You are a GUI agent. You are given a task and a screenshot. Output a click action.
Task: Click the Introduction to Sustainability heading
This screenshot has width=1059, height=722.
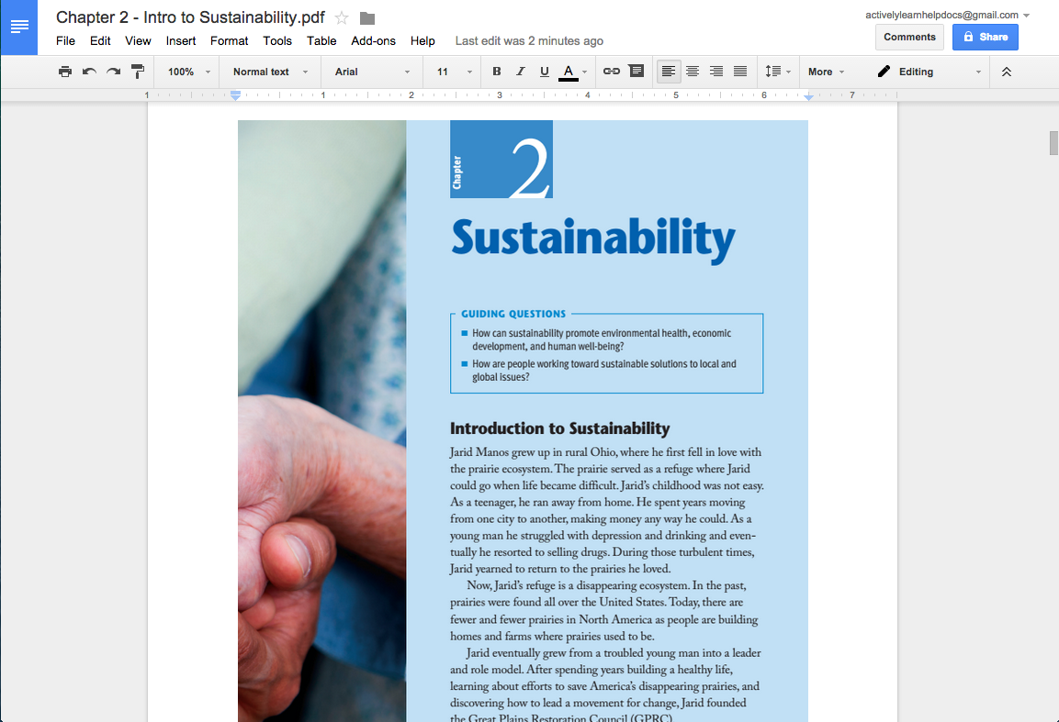tap(560, 428)
